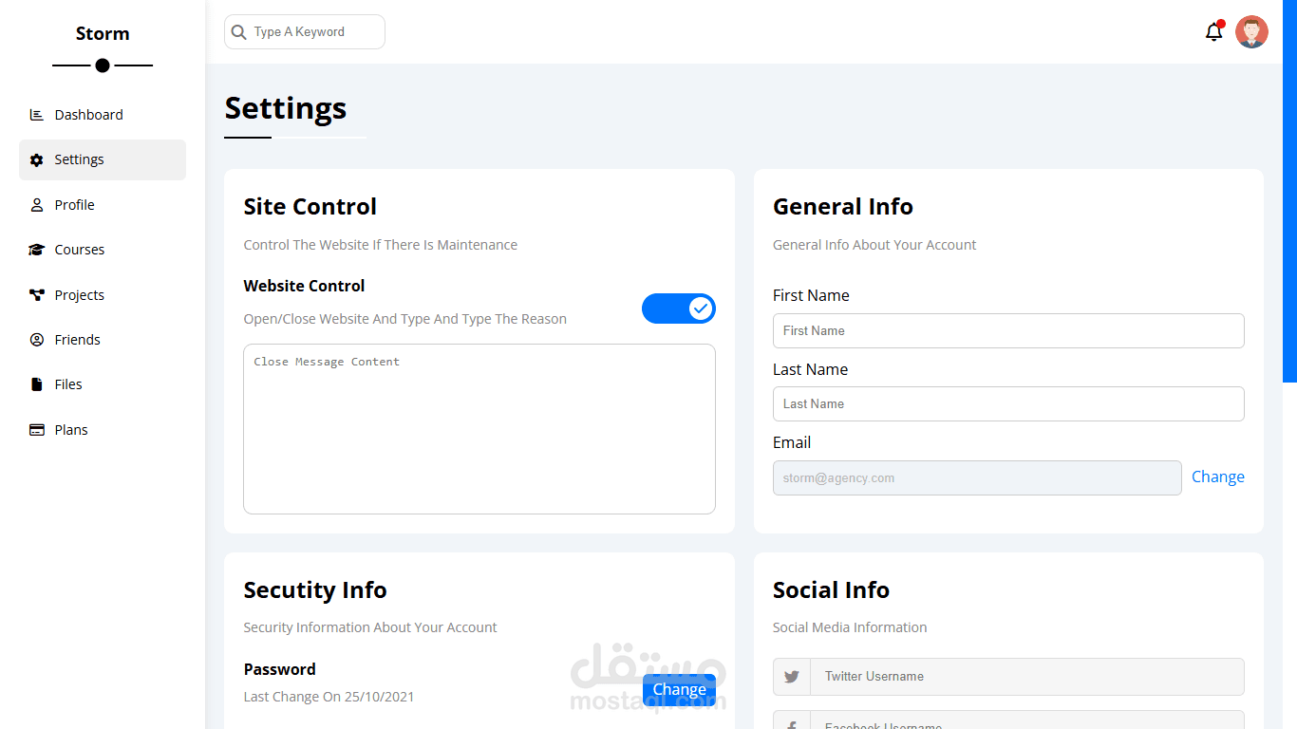The height and width of the screenshot is (729, 1297).
Task: Click the Twitter bird icon
Action: click(792, 677)
